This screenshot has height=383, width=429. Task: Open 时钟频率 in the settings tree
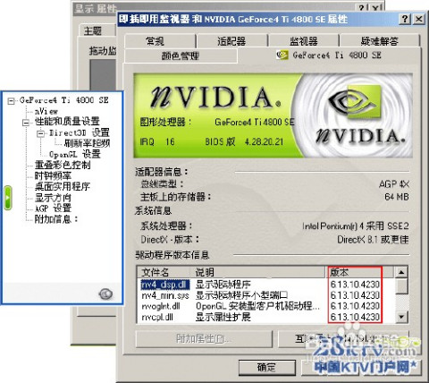pos(53,175)
